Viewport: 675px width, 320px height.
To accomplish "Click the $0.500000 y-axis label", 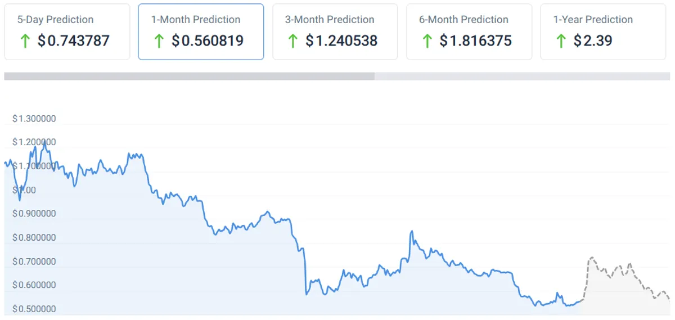I will click(x=34, y=309).
